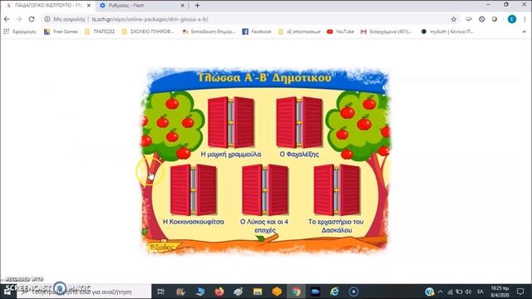Open the shutters above Η Κοκκινοσκουφίτσα
The width and height of the screenshot is (532, 299).
point(194,190)
